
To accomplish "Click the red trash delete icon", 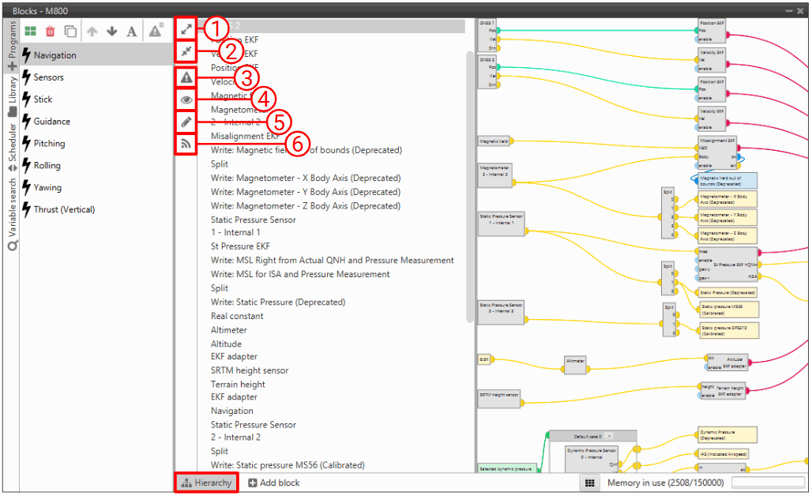I will point(51,32).
